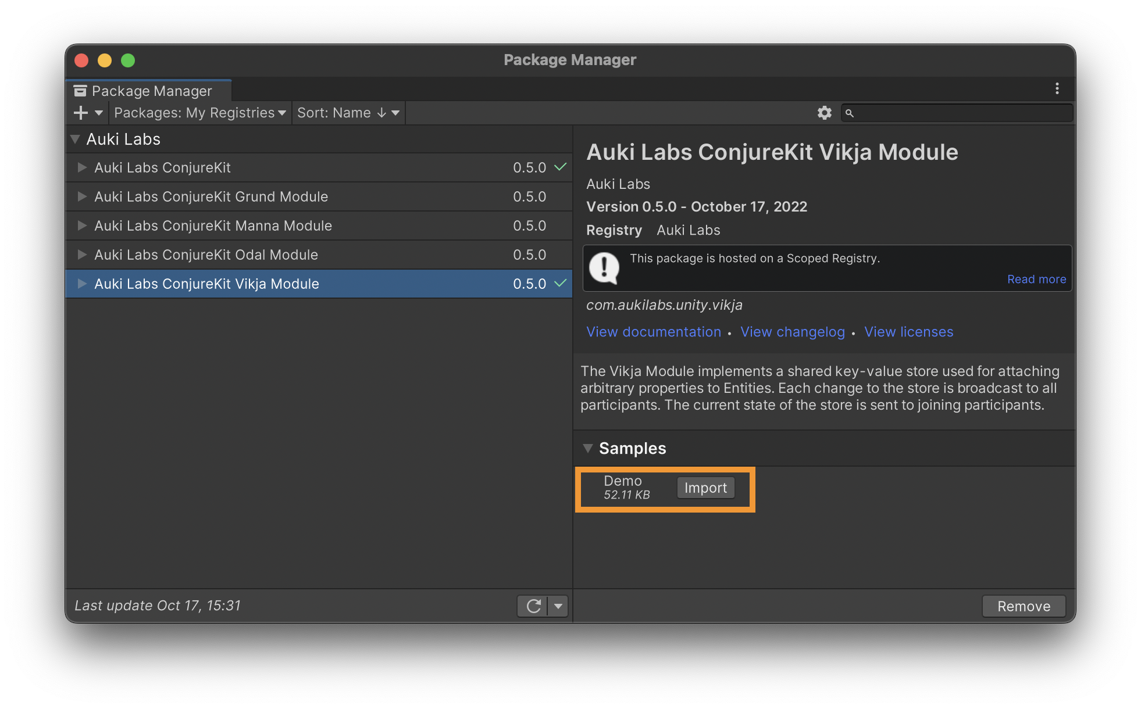The width and height of the screenshot is (1141, 709).
Task: Select Auki Labs ConjureKit Vikja Module
Action: pyautogui.click(x=319, y=284)
